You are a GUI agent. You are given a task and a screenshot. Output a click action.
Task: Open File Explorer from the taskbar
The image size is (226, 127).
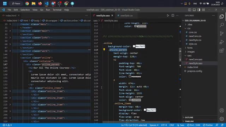point(34,4)
